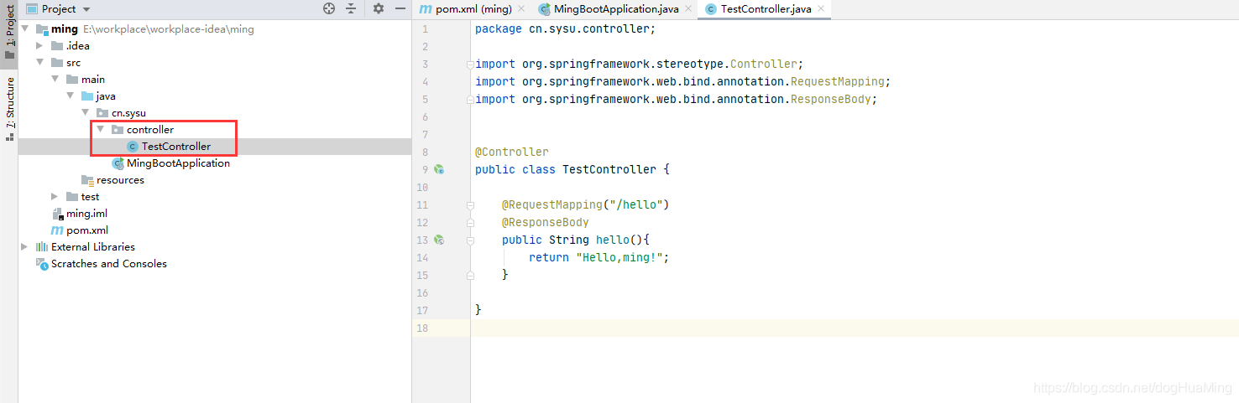Click the Spring bean gutter icon beside TestController class
The width and height of the screenshot is (1239, 403).
click(x=438, y=169)
